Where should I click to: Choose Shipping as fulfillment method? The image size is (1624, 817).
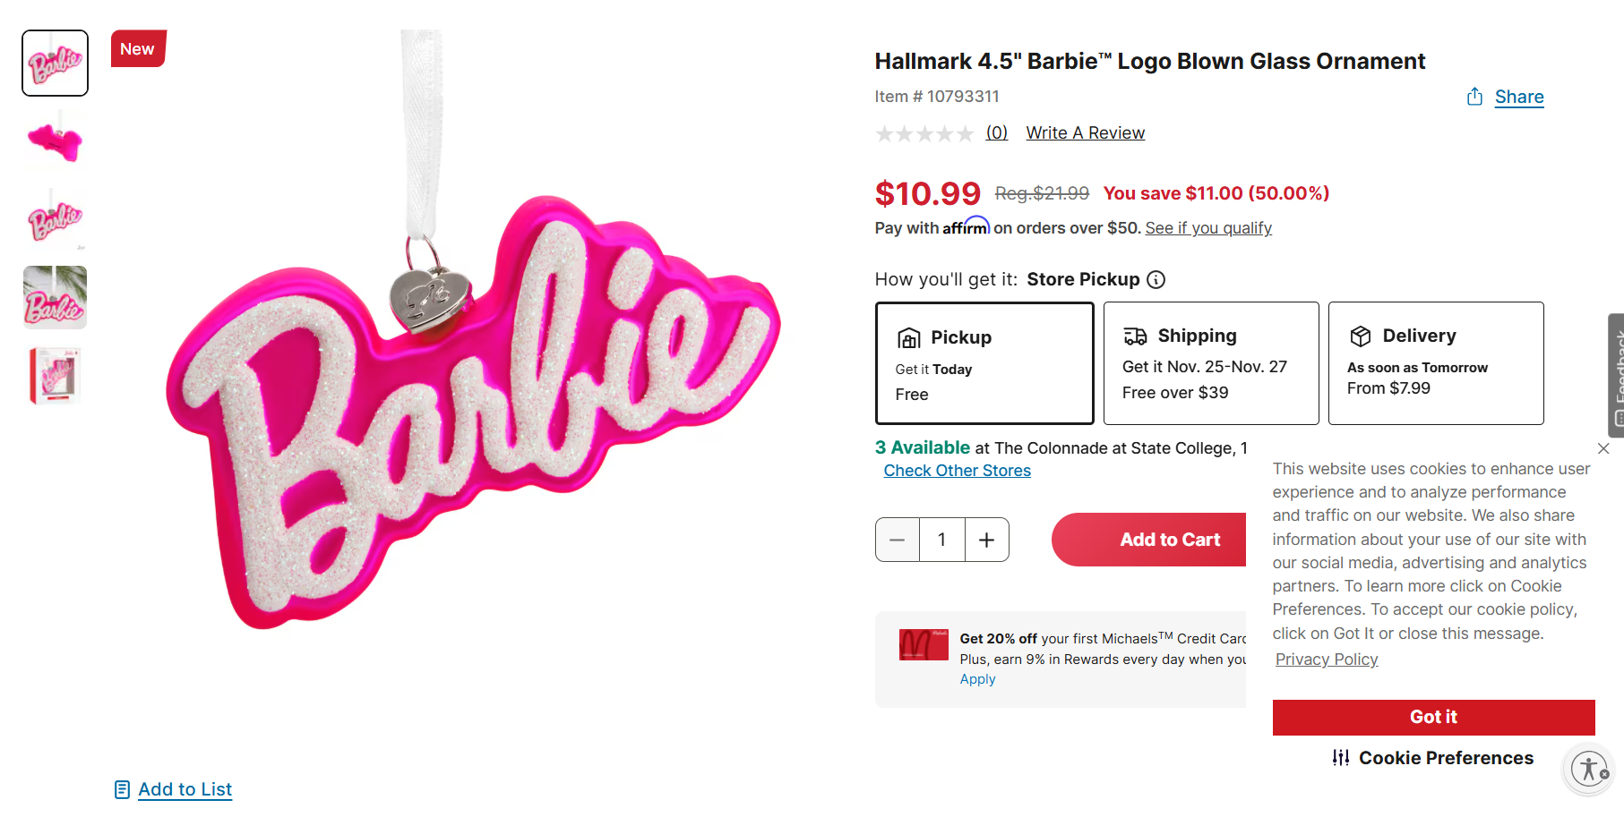tap(1211, 363)
